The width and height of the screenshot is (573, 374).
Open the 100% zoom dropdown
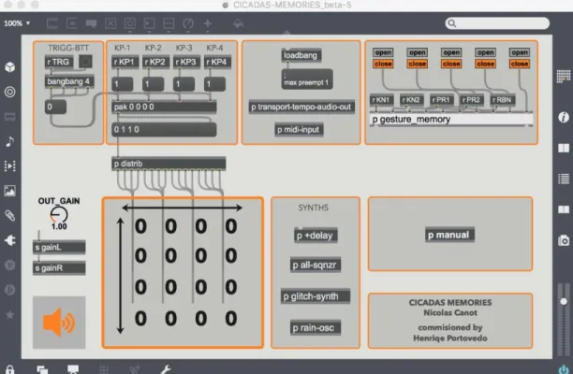tap(17, 23)
